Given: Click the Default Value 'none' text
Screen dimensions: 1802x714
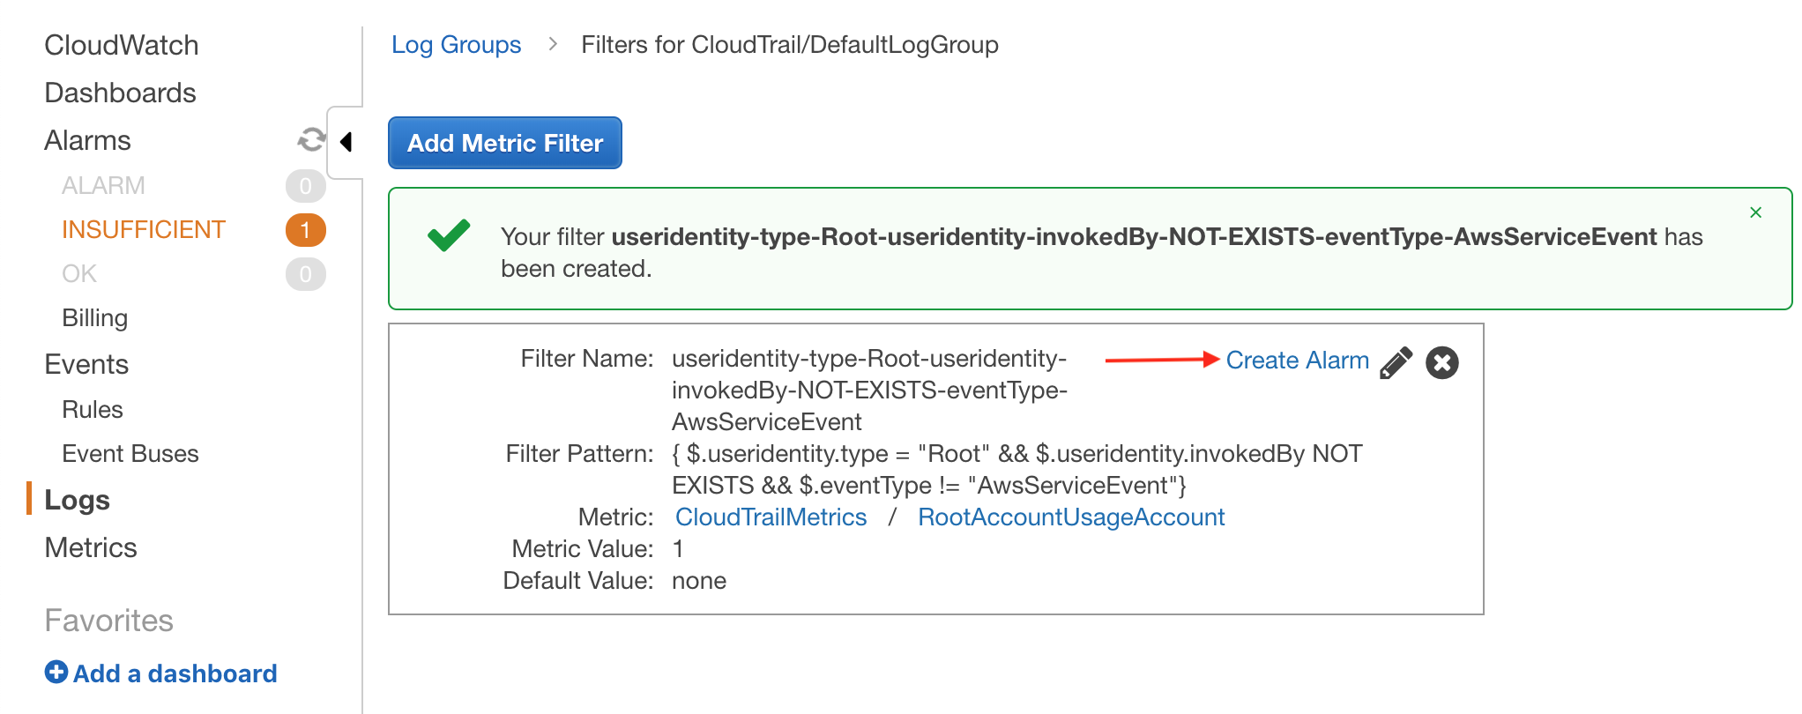Looking at the screenshot, I should click(x=699, y=581).
